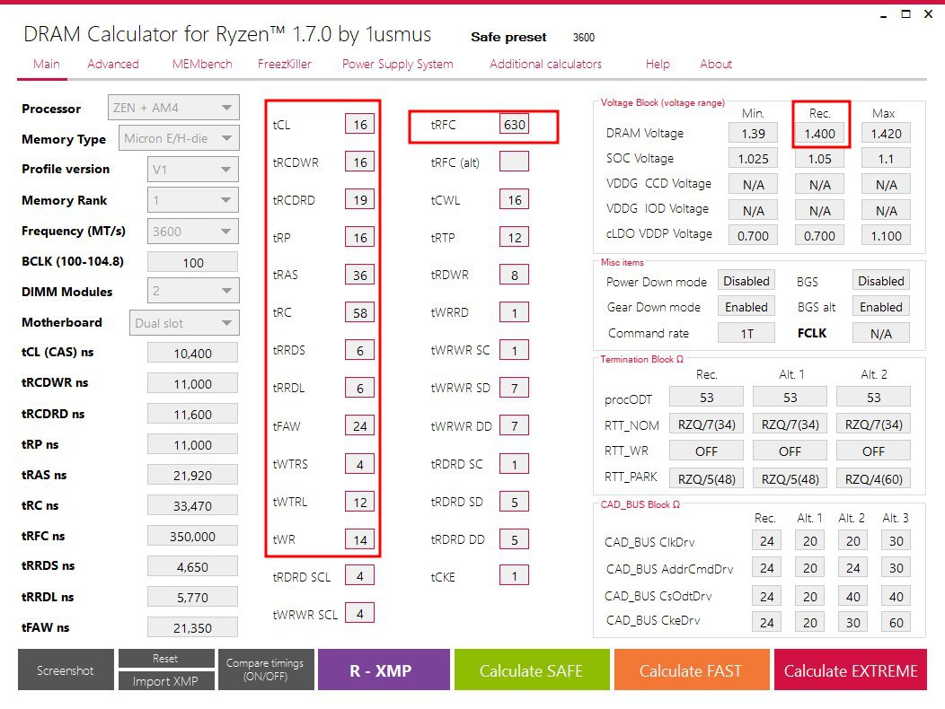Open Additional calculators tab
945x709 pixels.
(545, 64)
